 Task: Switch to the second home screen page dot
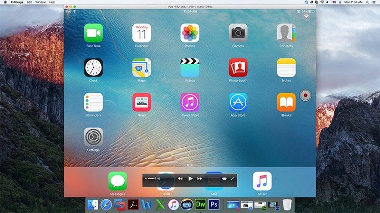point(192,165)
